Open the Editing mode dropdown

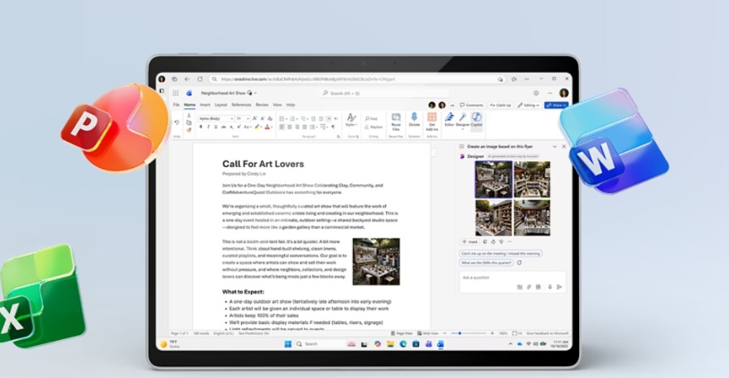tap(529, 105)
